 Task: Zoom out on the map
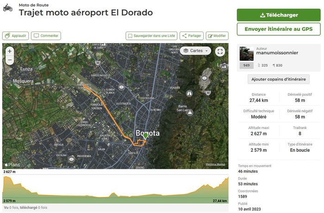(x=10, y=60)
